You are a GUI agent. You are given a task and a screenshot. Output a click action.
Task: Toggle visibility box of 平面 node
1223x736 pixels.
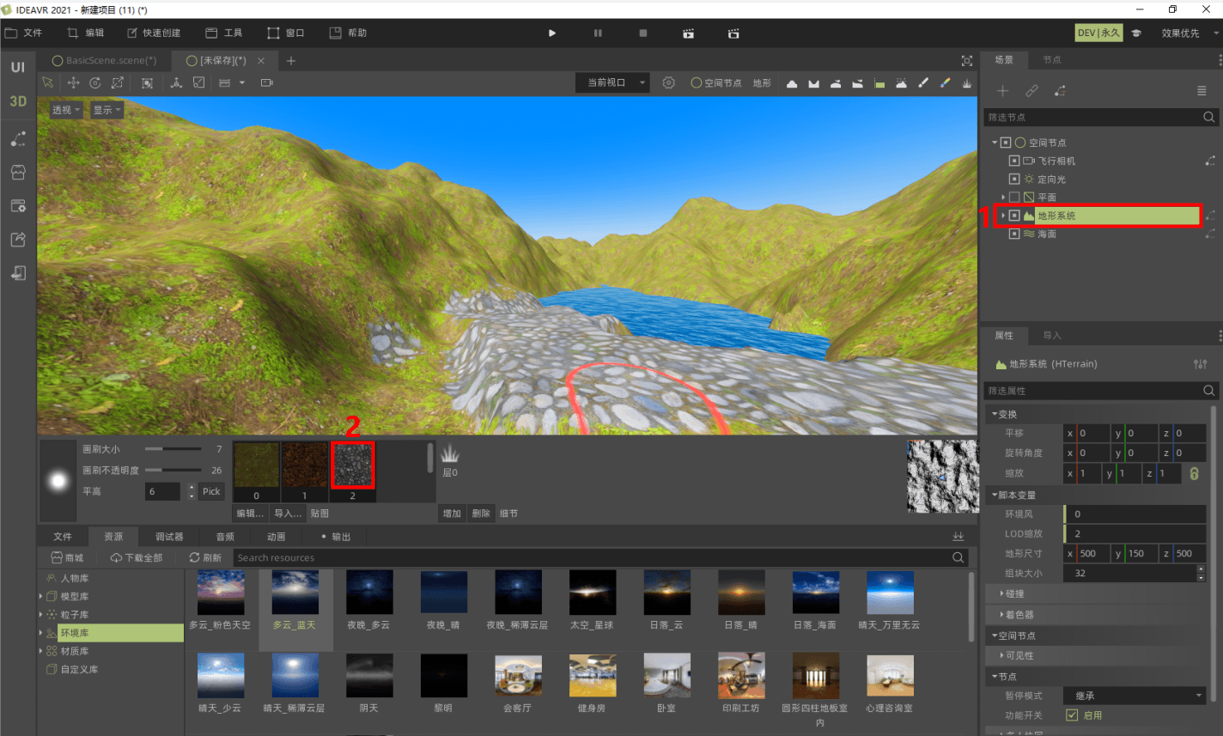coord(1013,198)
